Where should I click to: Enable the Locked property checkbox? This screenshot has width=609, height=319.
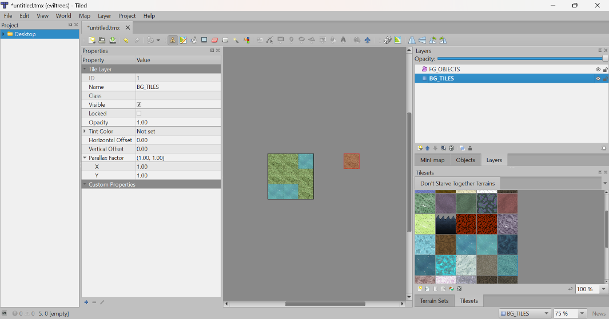(139, 114)
